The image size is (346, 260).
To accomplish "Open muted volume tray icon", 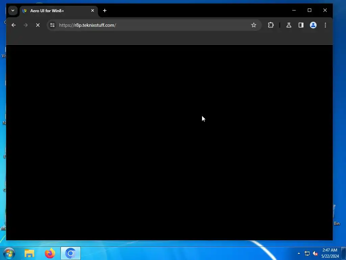I will pos(315,253).
